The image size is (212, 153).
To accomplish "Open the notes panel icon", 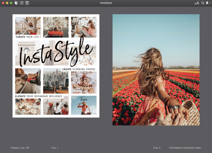I will point(27,3).
